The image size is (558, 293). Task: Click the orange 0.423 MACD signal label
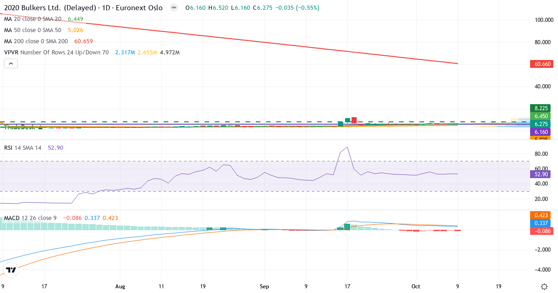pyautogui.click(x=541, y=215)
